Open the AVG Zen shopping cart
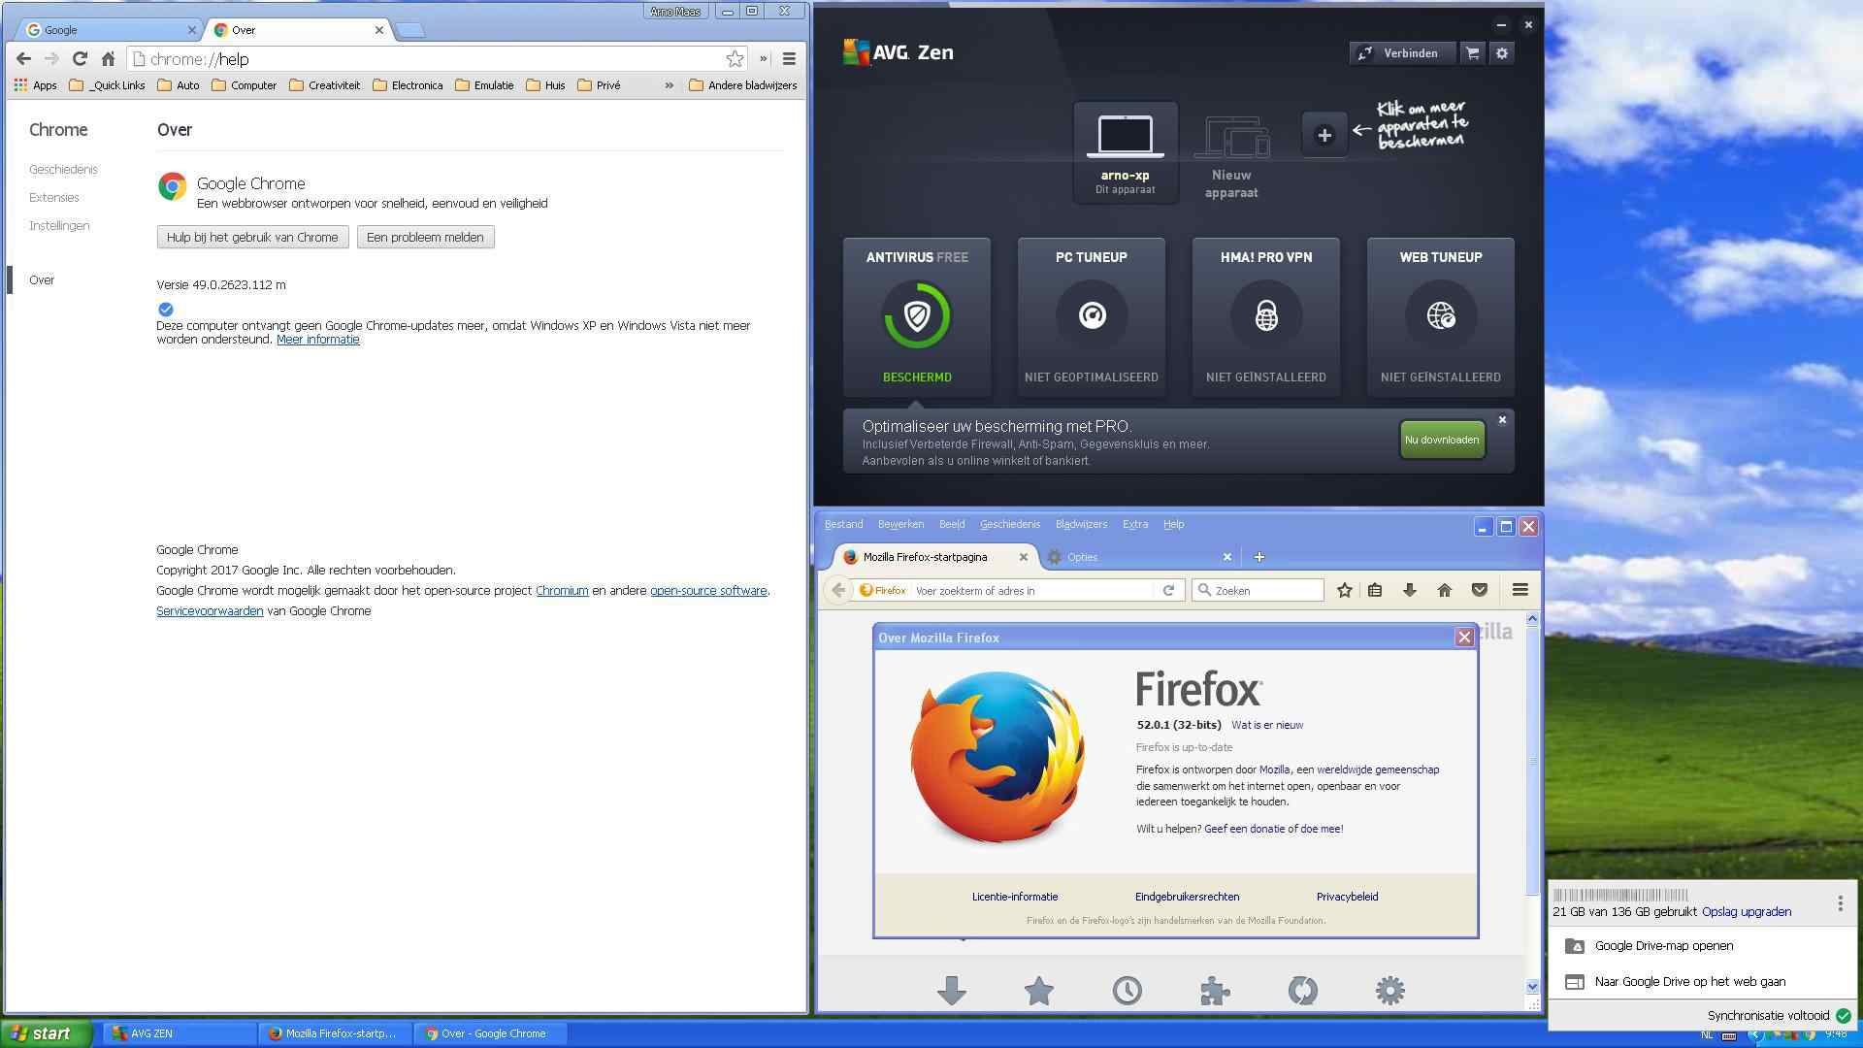This screenshot has width=1863, height=1048. 1472,53
